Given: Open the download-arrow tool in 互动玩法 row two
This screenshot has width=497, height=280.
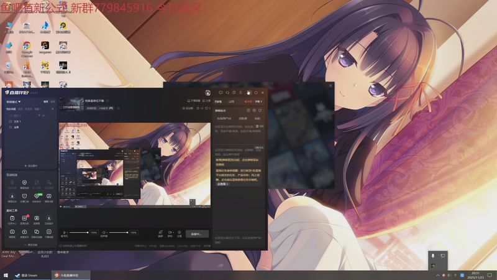Looking at the screenshot, I should (x=12, y=196).
